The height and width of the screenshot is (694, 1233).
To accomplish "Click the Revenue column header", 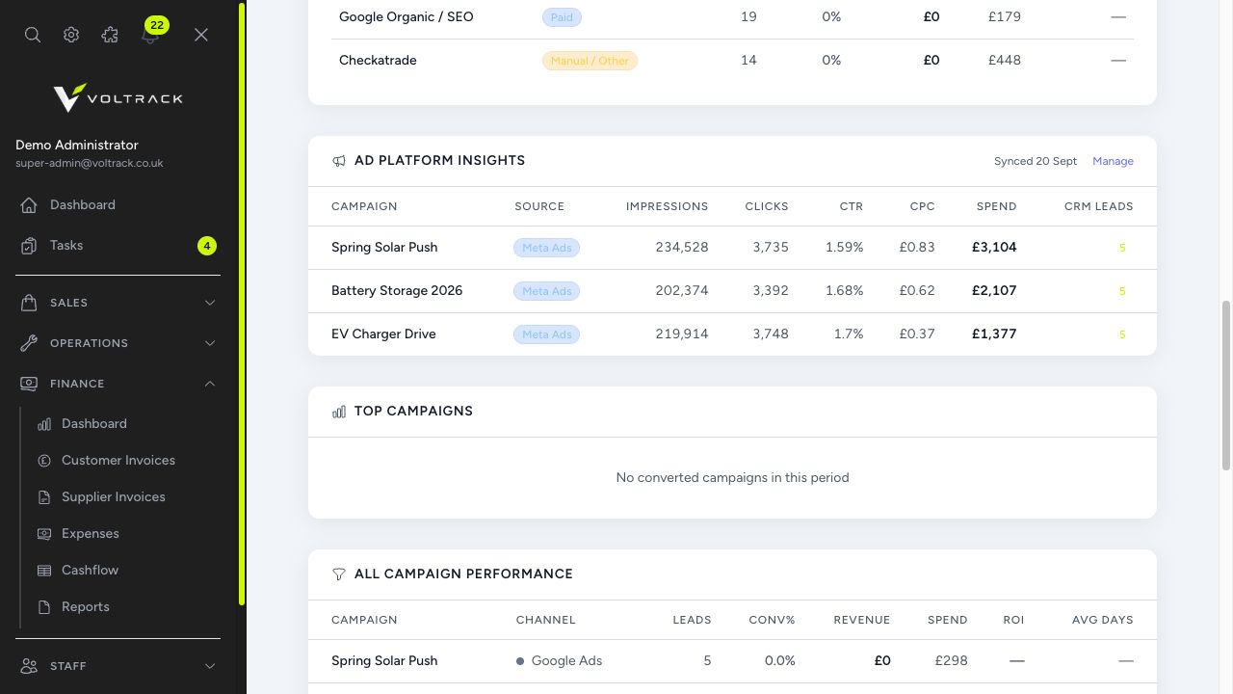I will pyautogui.click(x=862, y=620).
